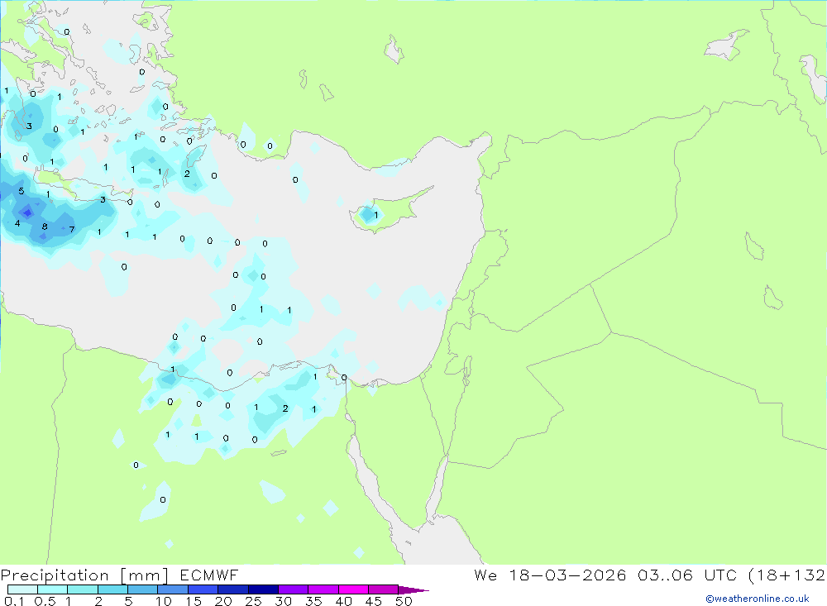Click the precipitation value '8' on the map
The width and height of the screenshot is (827, 606).
(x=45, y=227)
